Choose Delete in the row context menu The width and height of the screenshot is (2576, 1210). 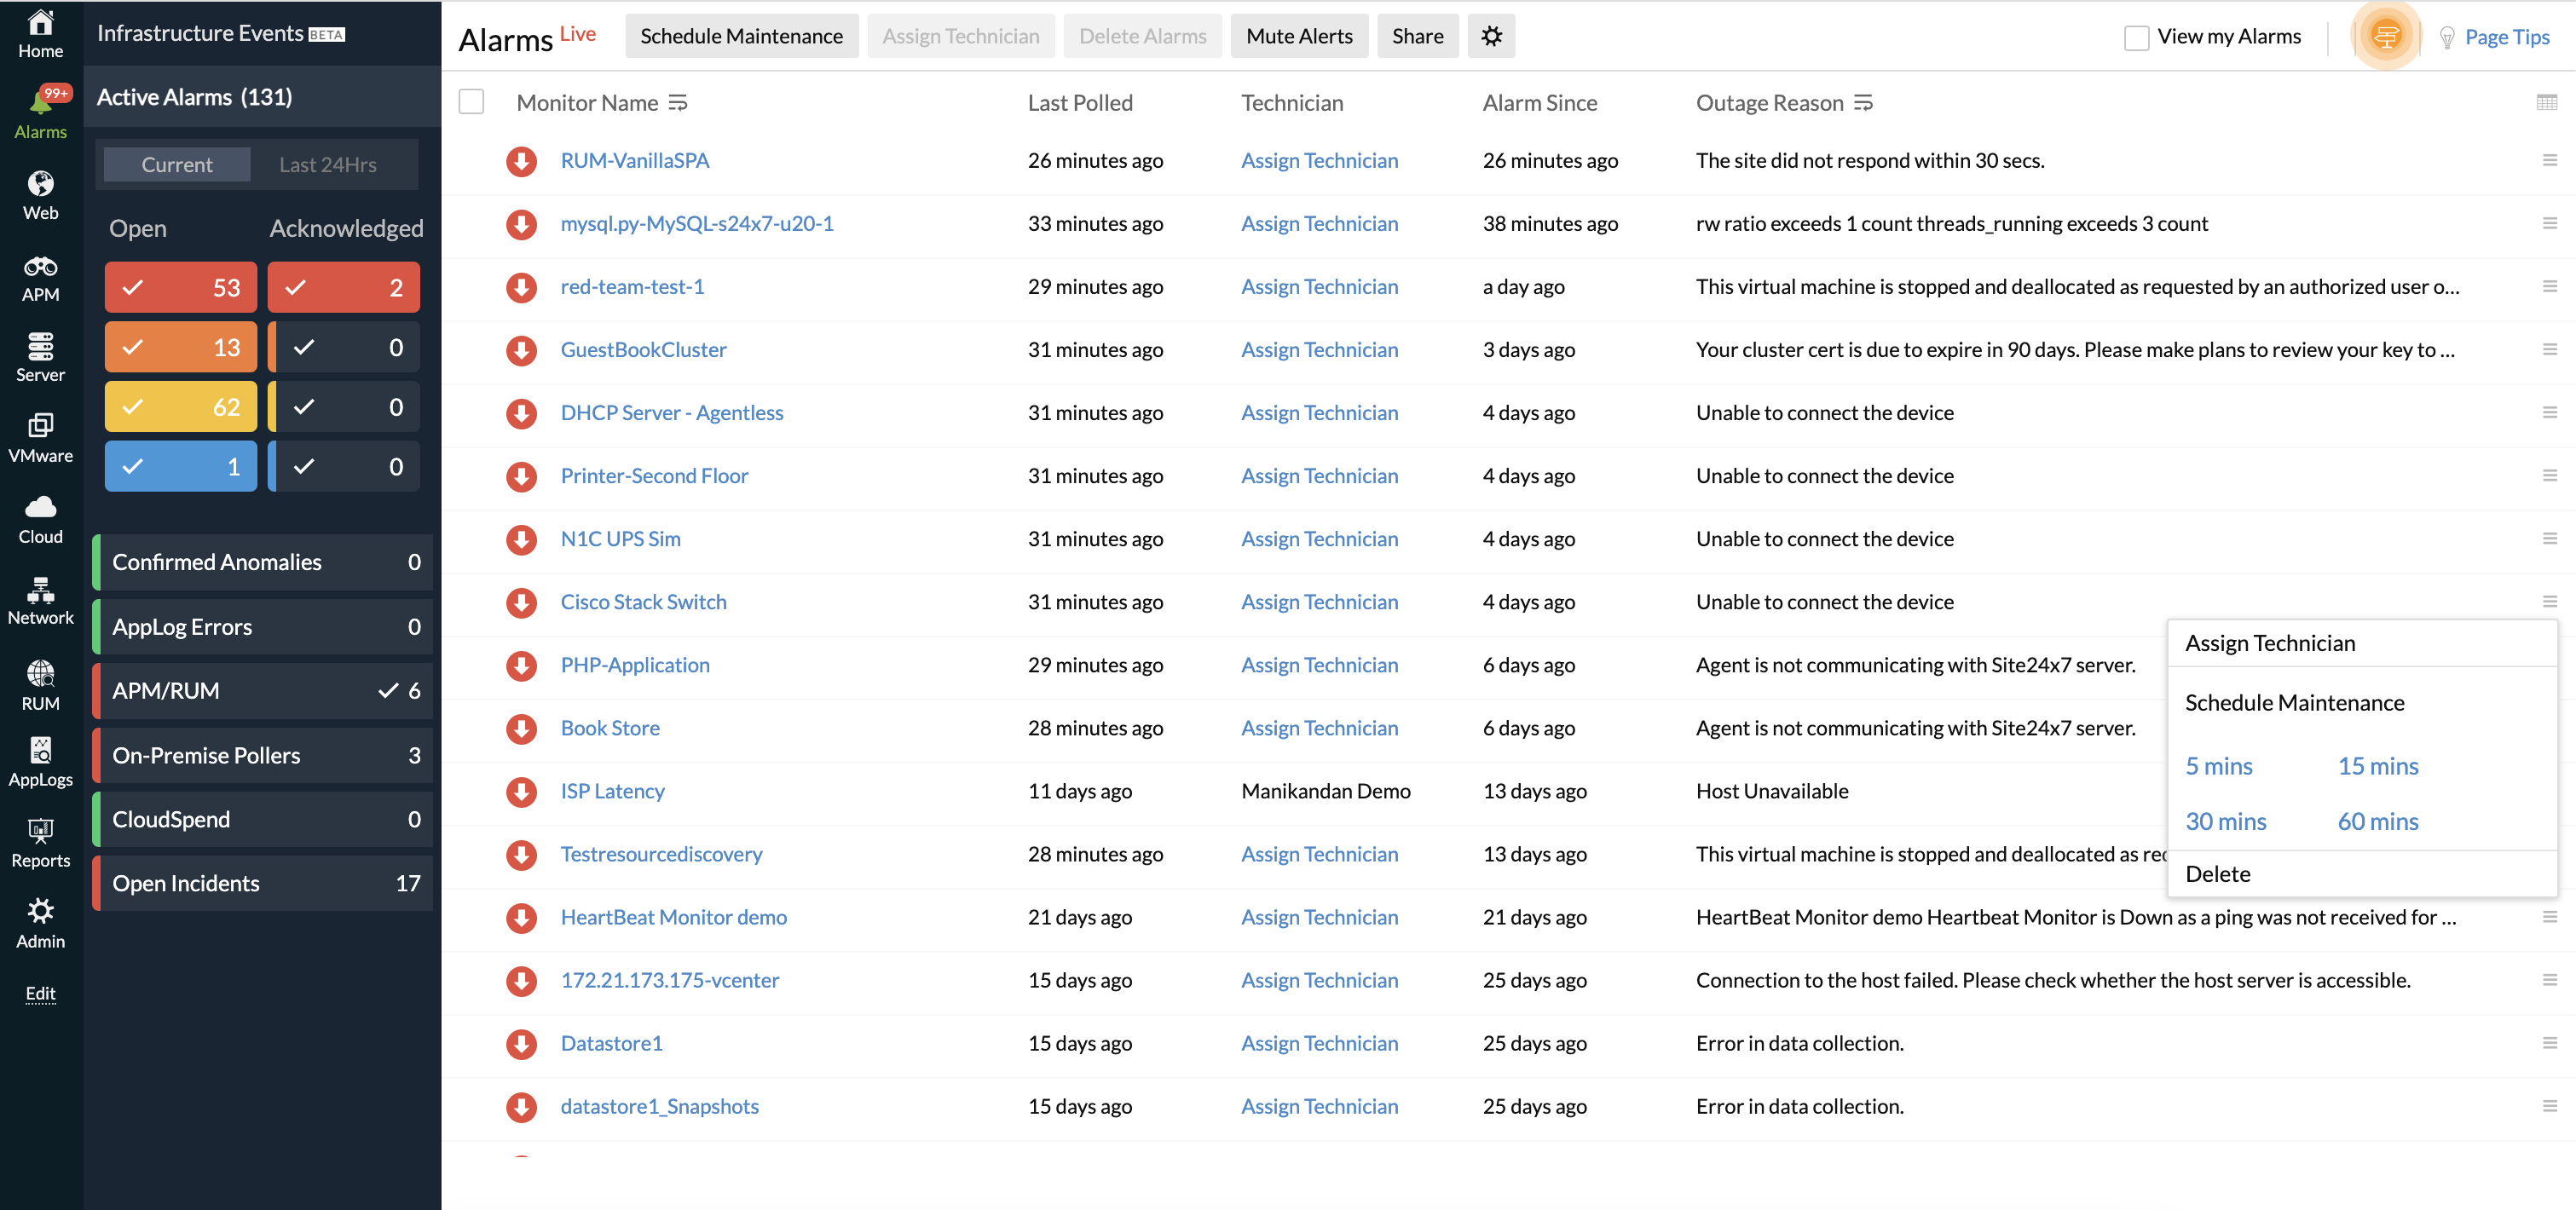[x=2217, y=873]
